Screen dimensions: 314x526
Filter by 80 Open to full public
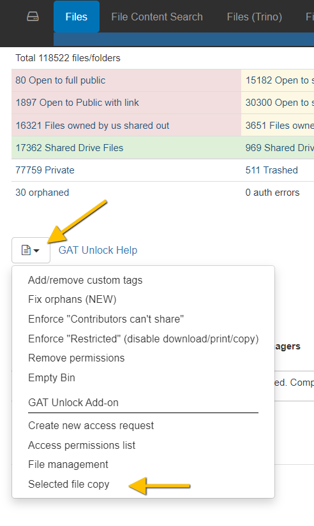click(x=61, y=80)
